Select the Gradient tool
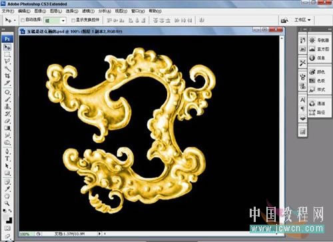The width and height of the screenshot is (333, 242). (x=7, y=128)
